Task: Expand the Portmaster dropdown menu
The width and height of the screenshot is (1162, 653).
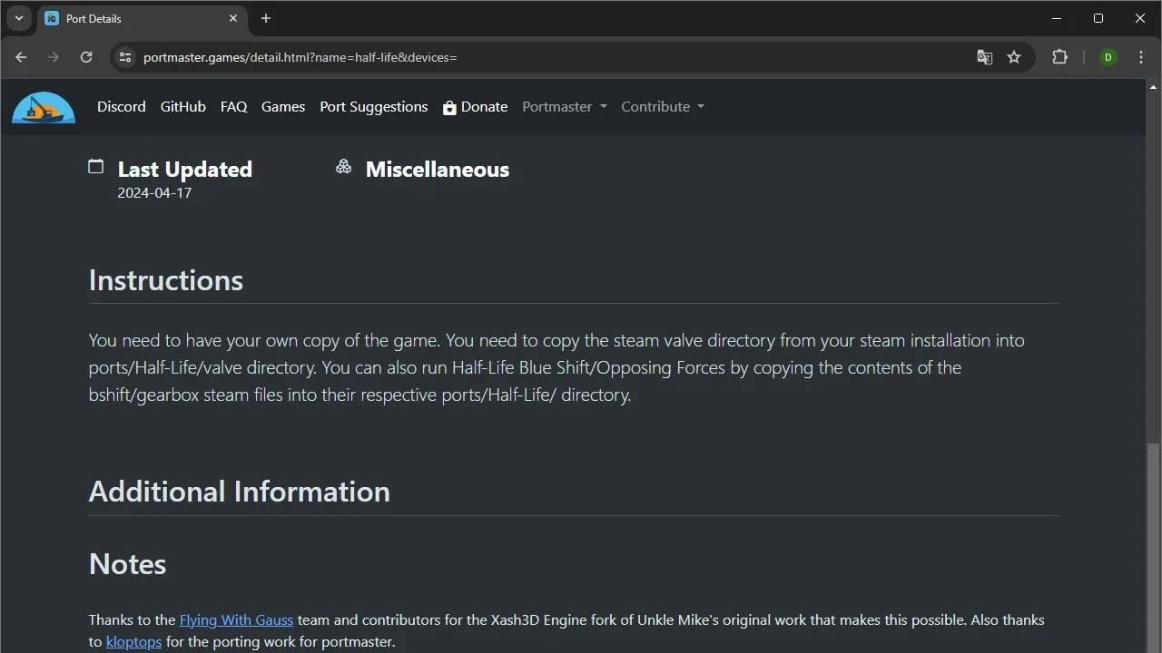Action: (x=565, y=107)
